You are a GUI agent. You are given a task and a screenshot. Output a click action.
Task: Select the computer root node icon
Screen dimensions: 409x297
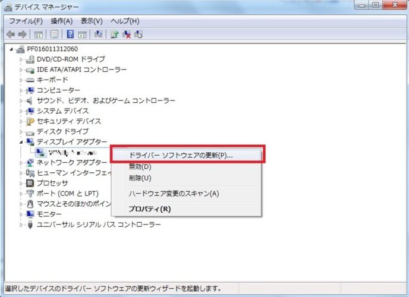(x=20, y=49)
